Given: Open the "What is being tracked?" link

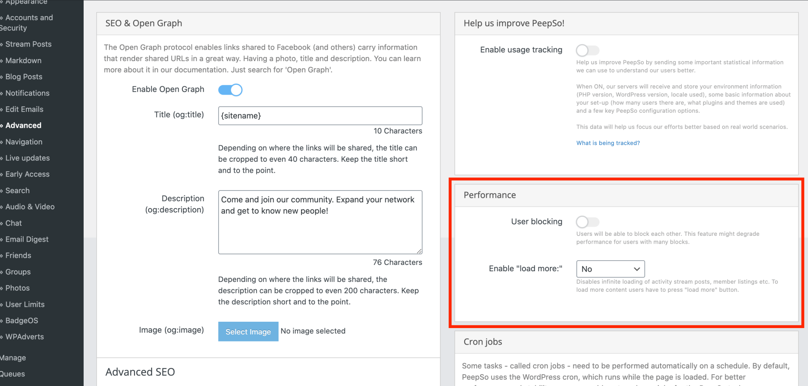Looking at the screenshot, I should [608, 143].
